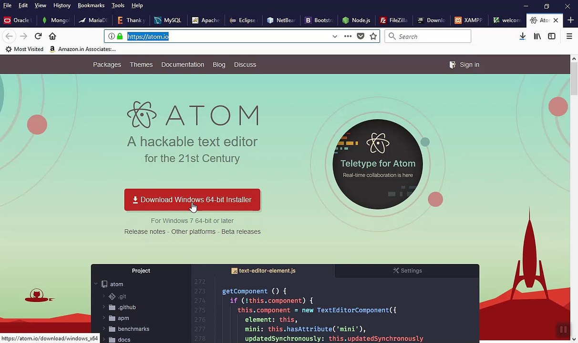
Task: Switch to the Oracle tab
Action: (x=17, y=20)
